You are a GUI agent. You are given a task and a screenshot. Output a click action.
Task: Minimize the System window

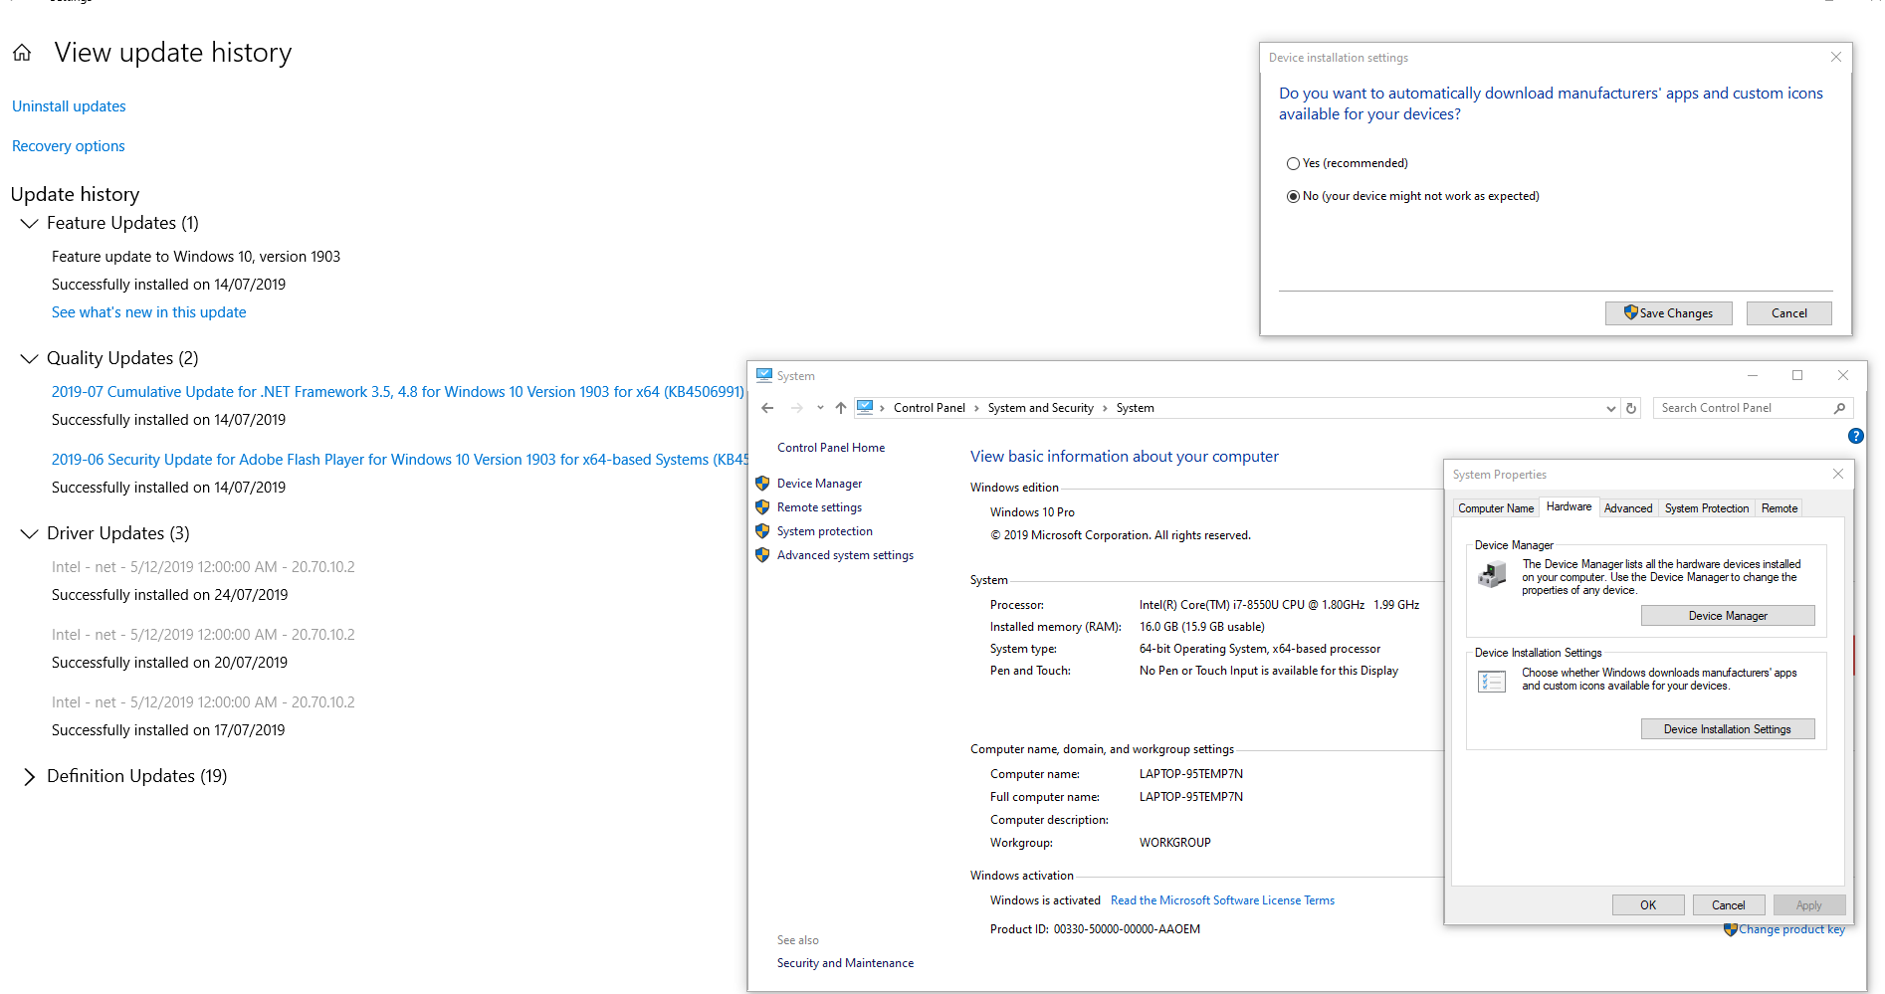pos(1753,375)
